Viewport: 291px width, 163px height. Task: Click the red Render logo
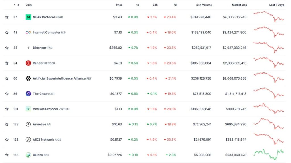click(x=28, y=63)
